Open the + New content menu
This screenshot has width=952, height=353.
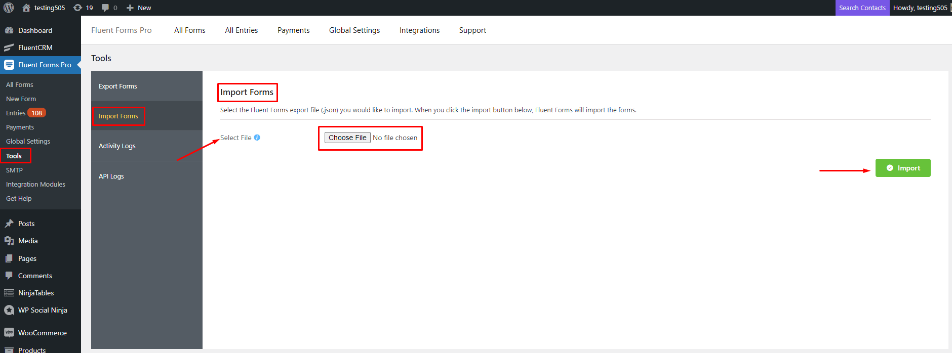tap(139, 8)
